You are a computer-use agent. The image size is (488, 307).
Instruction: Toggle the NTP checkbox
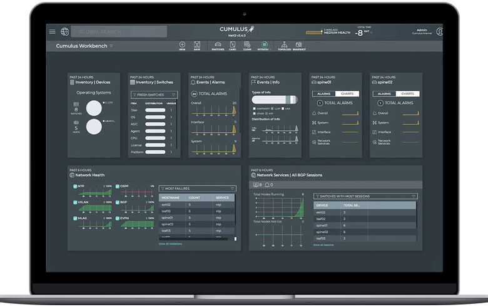tap(75, 186)
